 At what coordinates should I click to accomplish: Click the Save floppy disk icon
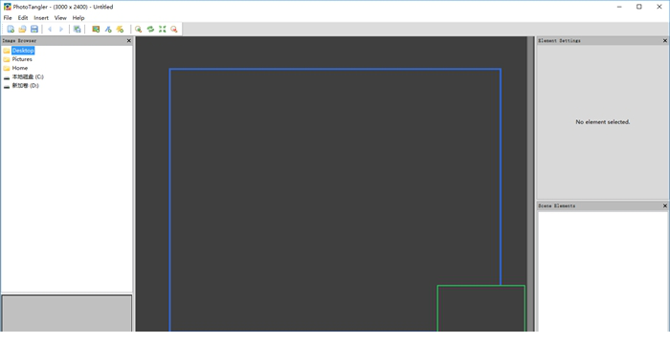point(34,29)
